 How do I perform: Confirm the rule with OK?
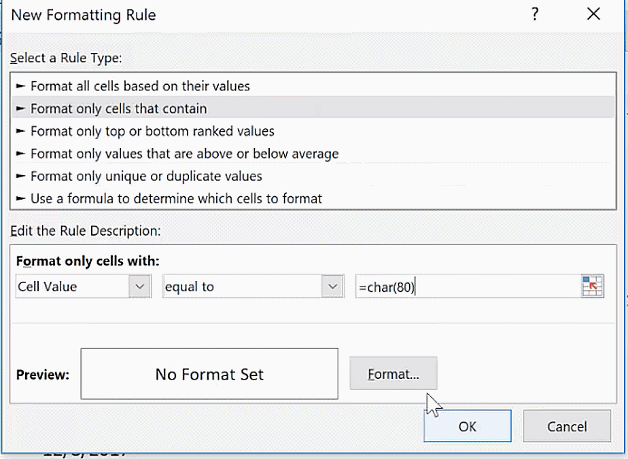click(468, 426)
